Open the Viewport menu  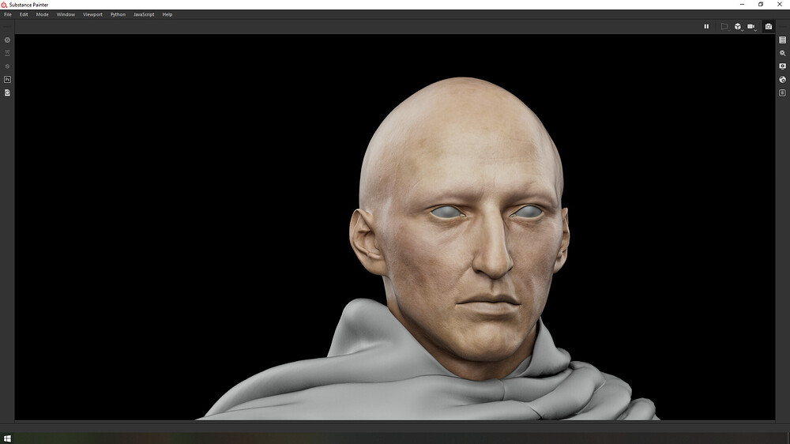pos(92,14)
